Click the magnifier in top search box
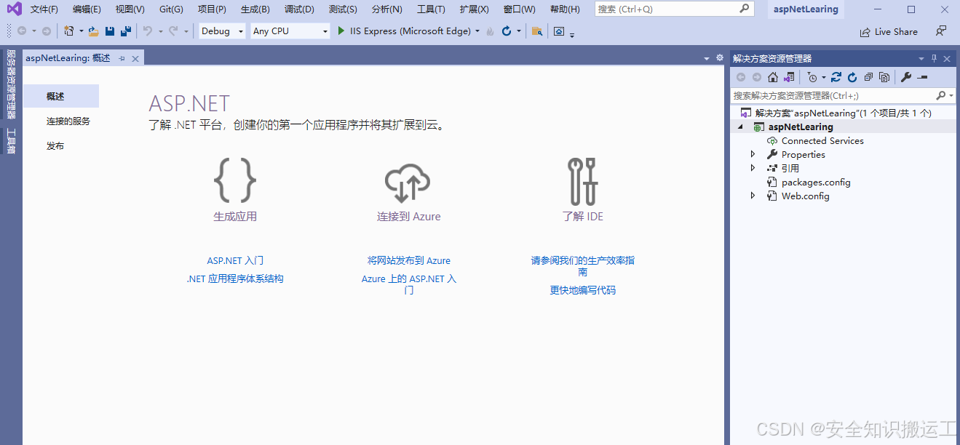960x445 pixels. pyautogui.click(x=744, y=9)
